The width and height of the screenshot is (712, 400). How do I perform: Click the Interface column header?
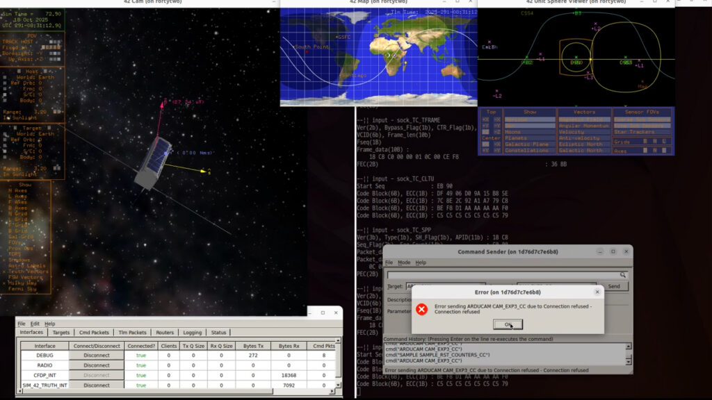tap(45, 346)
